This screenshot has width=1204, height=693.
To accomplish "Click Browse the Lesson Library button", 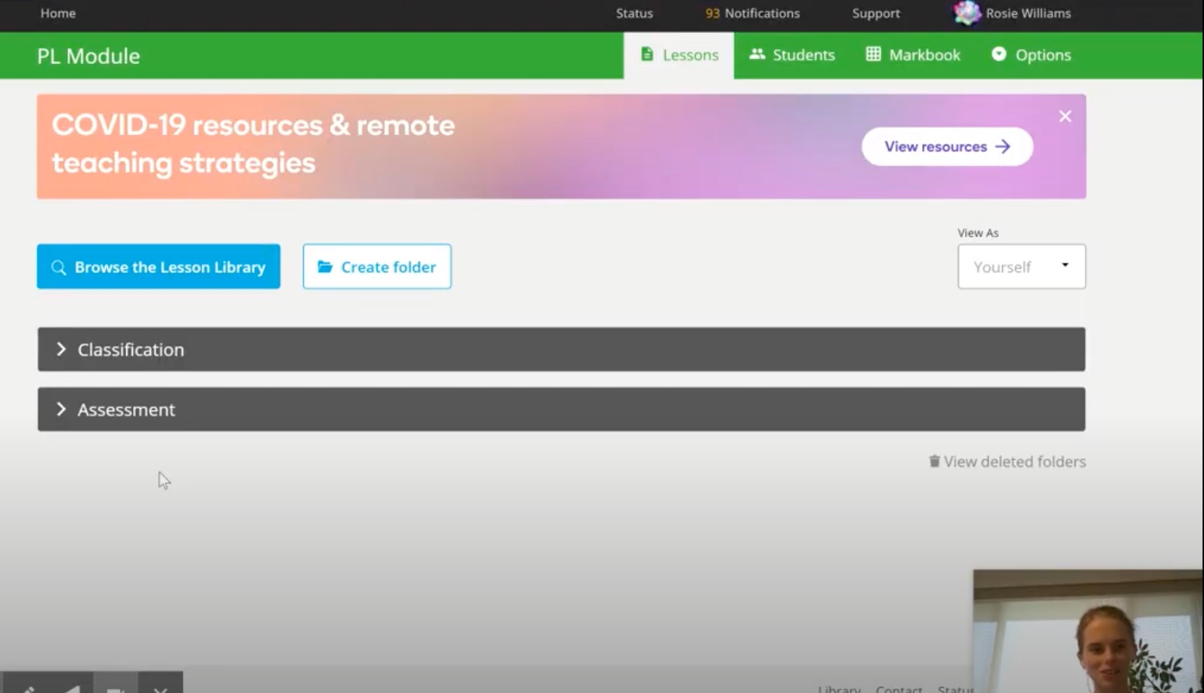I will click(159, 266).
